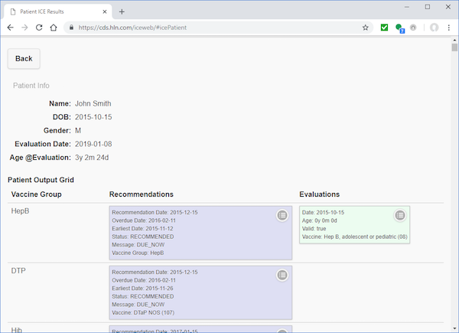The image size is (459, 333).
Task: Click the address bar URL
Action: [132, 28]
